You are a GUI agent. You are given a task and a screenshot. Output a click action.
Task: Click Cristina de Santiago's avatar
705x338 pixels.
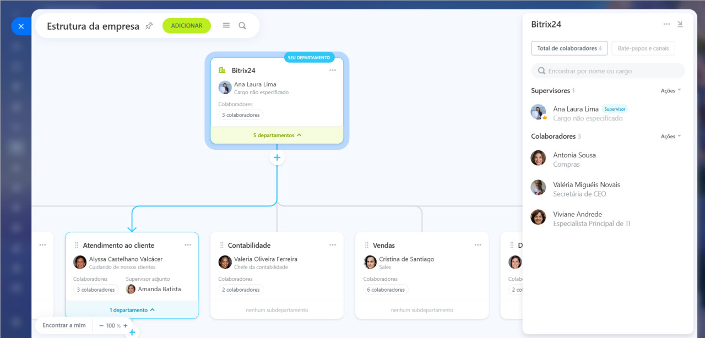tap(370, 262)
